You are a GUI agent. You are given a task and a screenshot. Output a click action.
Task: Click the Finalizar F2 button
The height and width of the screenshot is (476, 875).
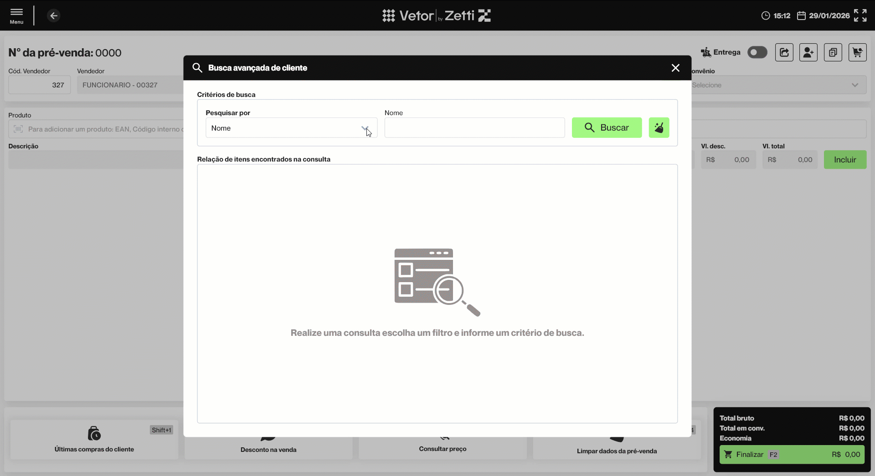[x=792, y=454]
